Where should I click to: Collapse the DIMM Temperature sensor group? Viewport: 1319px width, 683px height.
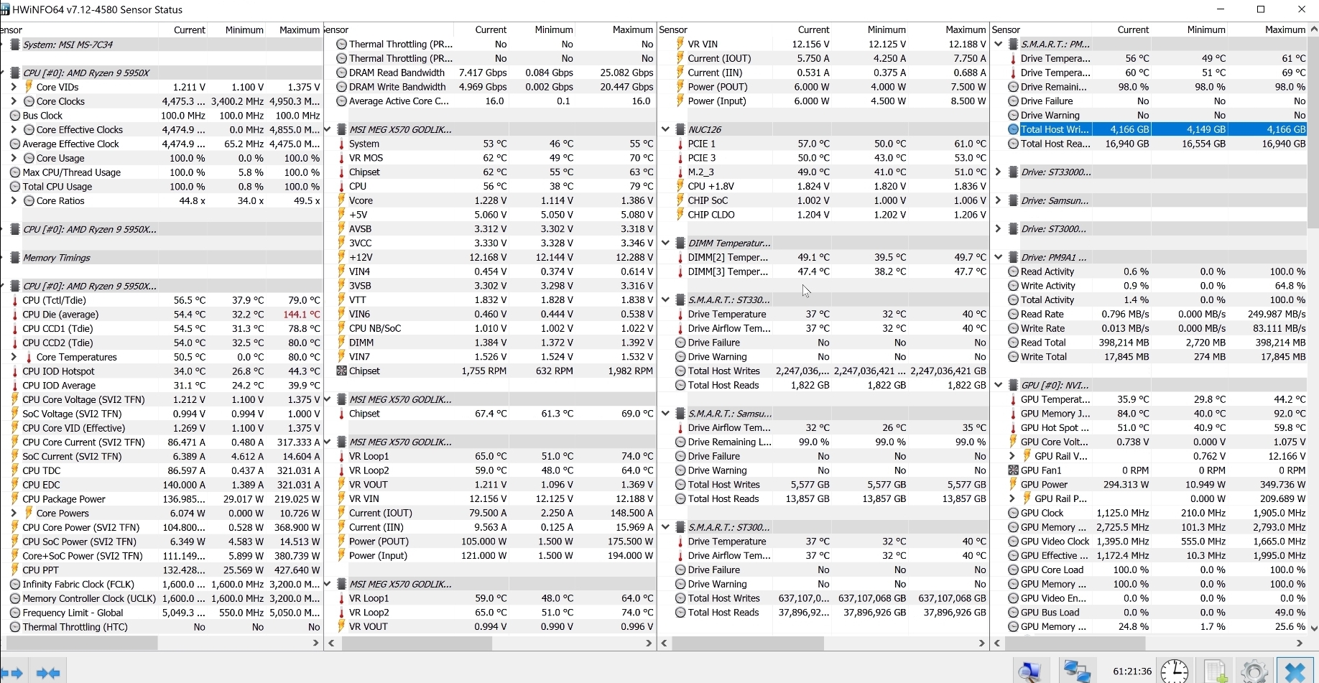[665, 243]
